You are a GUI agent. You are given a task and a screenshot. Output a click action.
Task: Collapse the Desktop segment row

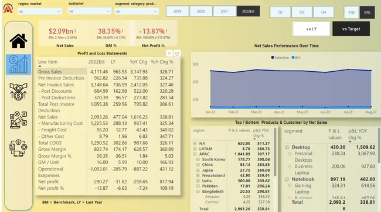point(287,147)
